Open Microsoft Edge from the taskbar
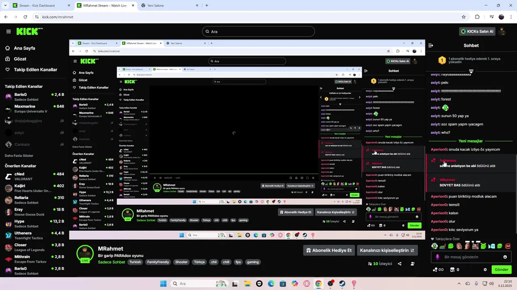Image resolution: width=517 pixels, height=290 pixels. (271, 284)
